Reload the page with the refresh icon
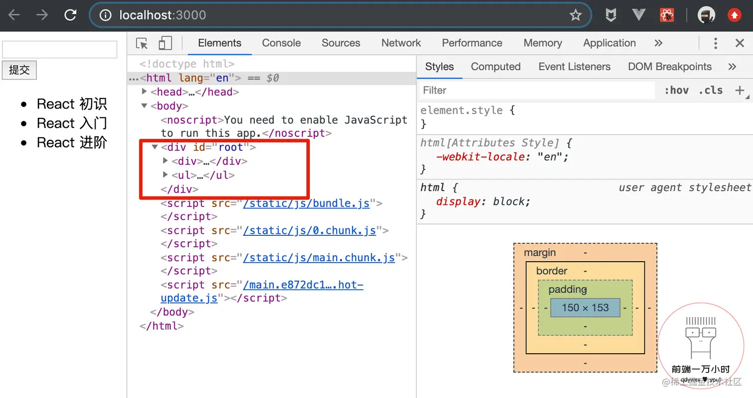Screen dimensions: 753x398 click(70, 15)
